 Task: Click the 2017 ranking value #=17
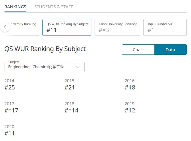(x=11, y=110)
